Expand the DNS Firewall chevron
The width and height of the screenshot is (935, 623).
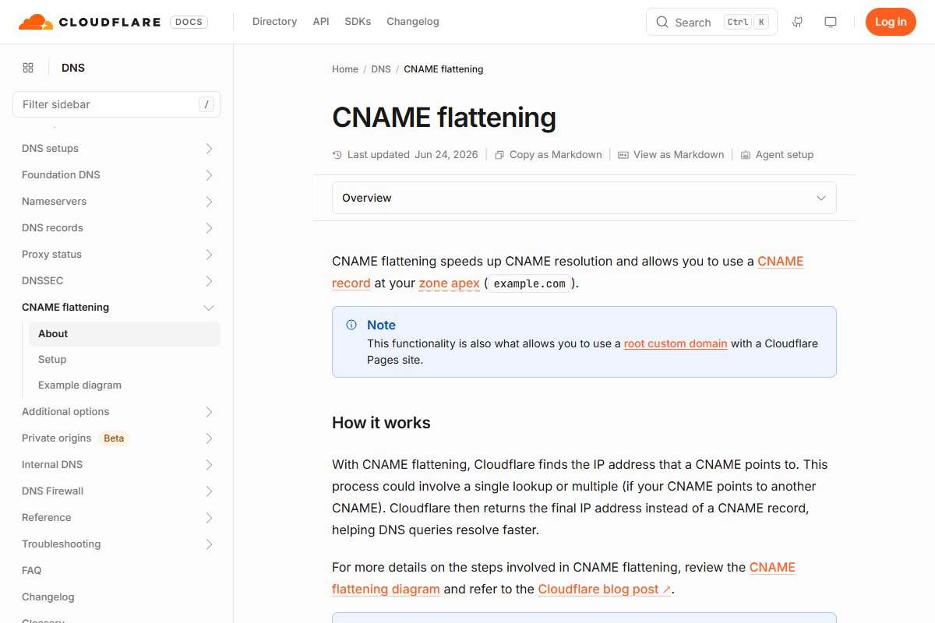coord(209,491)
